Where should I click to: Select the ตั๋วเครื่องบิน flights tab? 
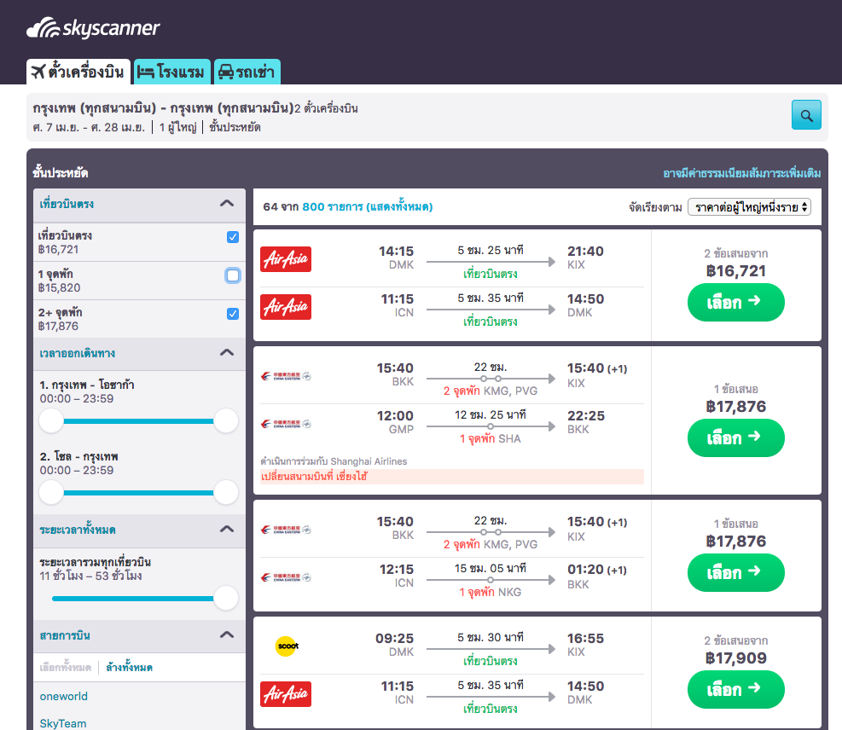click(x=78, y=72)
